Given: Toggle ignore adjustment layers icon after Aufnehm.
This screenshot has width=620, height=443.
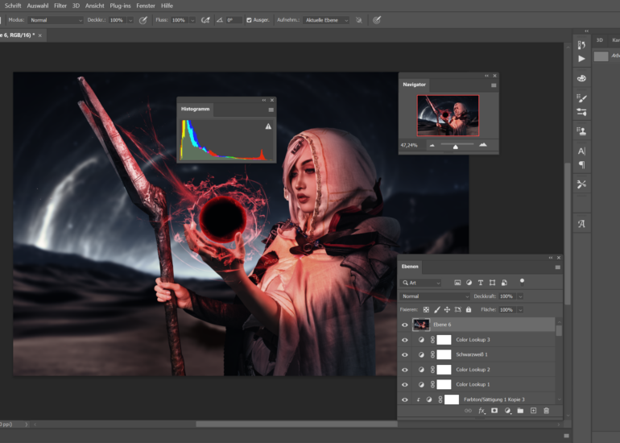Looking at the screenshot, I should 358,20.
